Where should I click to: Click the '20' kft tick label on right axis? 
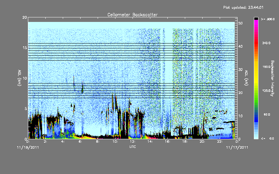click(x=241, y=93)
